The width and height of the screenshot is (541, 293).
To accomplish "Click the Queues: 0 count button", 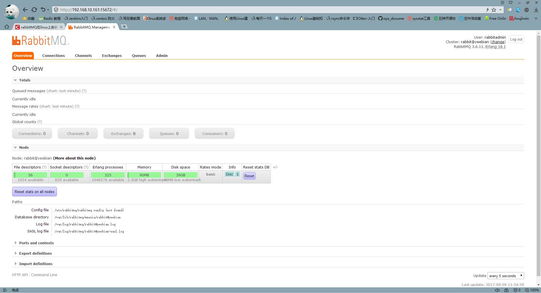I will click(169, 134).
